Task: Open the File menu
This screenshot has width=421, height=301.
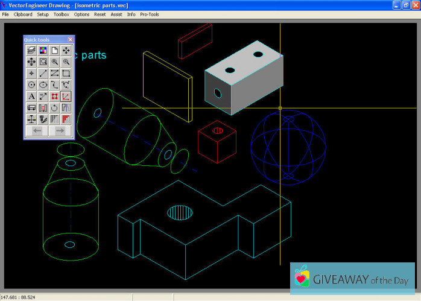Action: coord(5,14)
